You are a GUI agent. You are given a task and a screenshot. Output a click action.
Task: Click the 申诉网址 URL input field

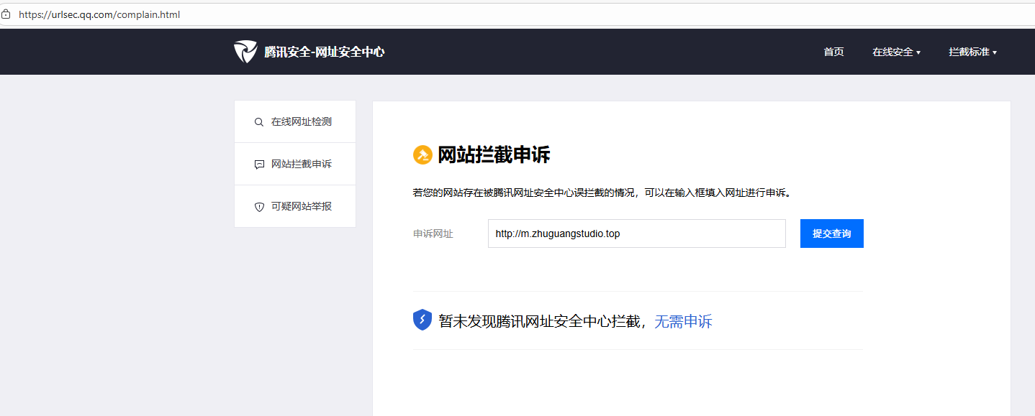point(636,234)
